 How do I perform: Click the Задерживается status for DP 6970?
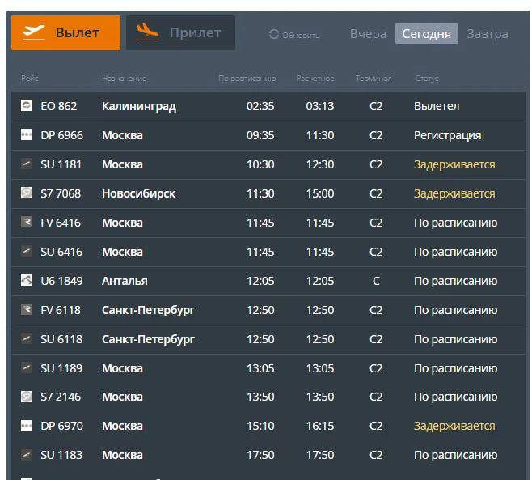pos(454,426)
